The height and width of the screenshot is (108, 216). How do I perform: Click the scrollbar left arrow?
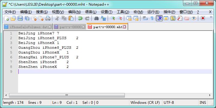pos(6,95)
